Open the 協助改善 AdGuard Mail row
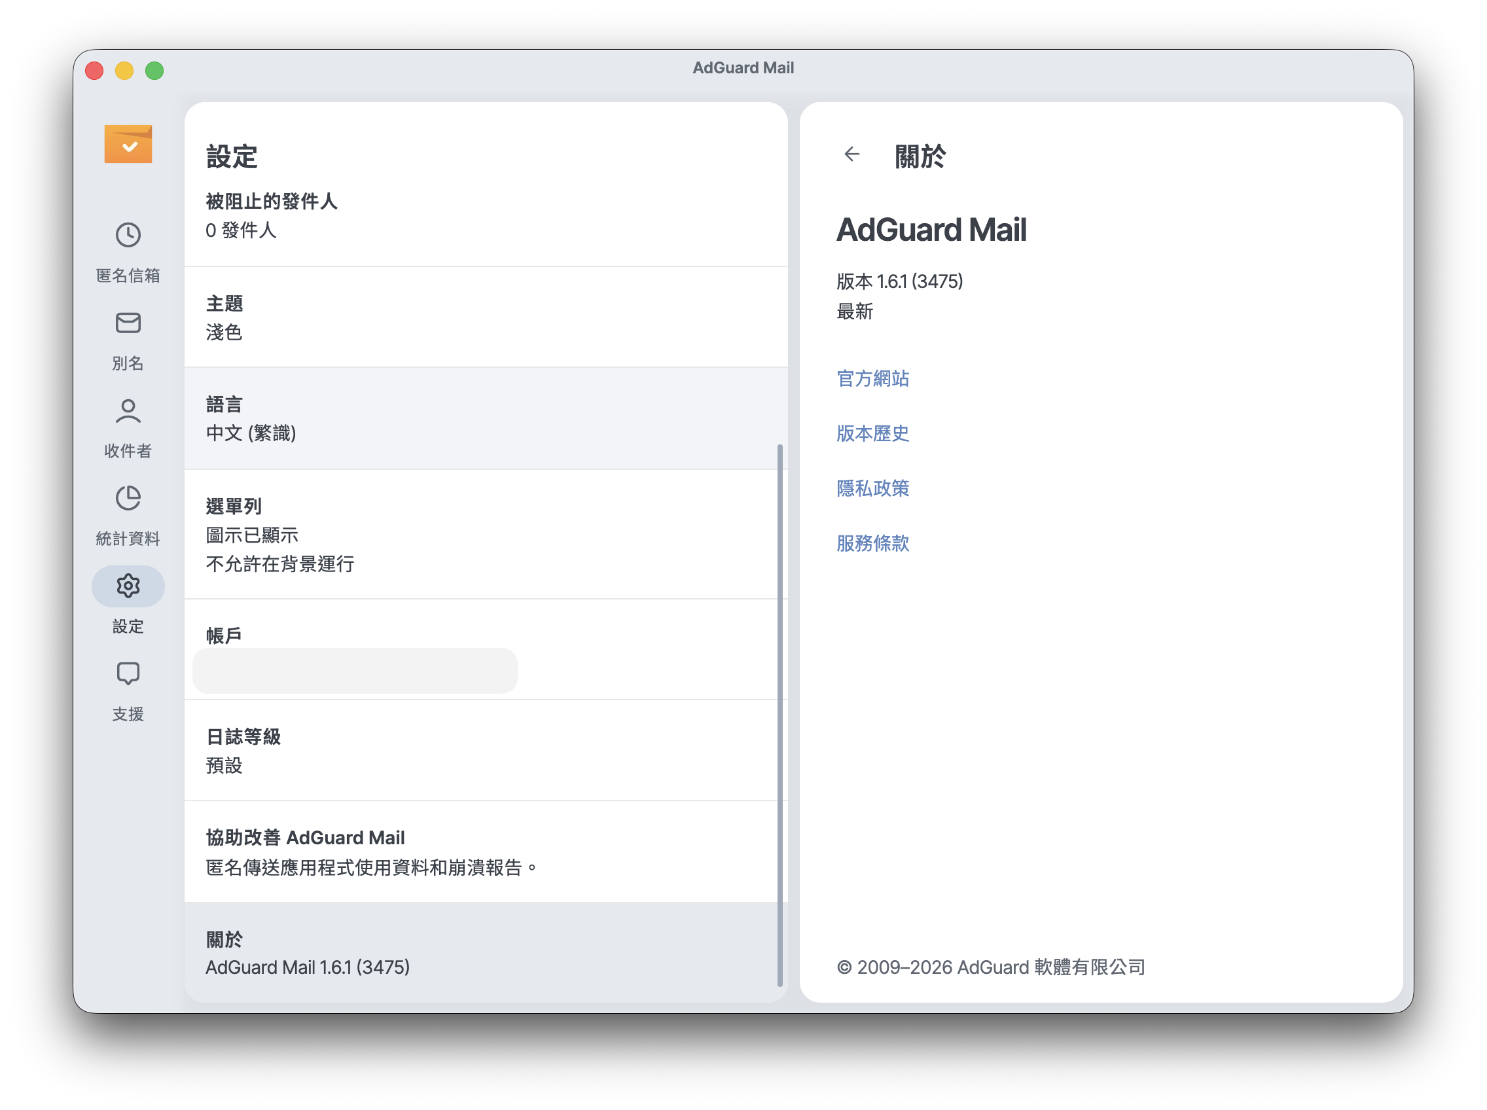Screen dimensions: 1487x1110 pos(486,852)
